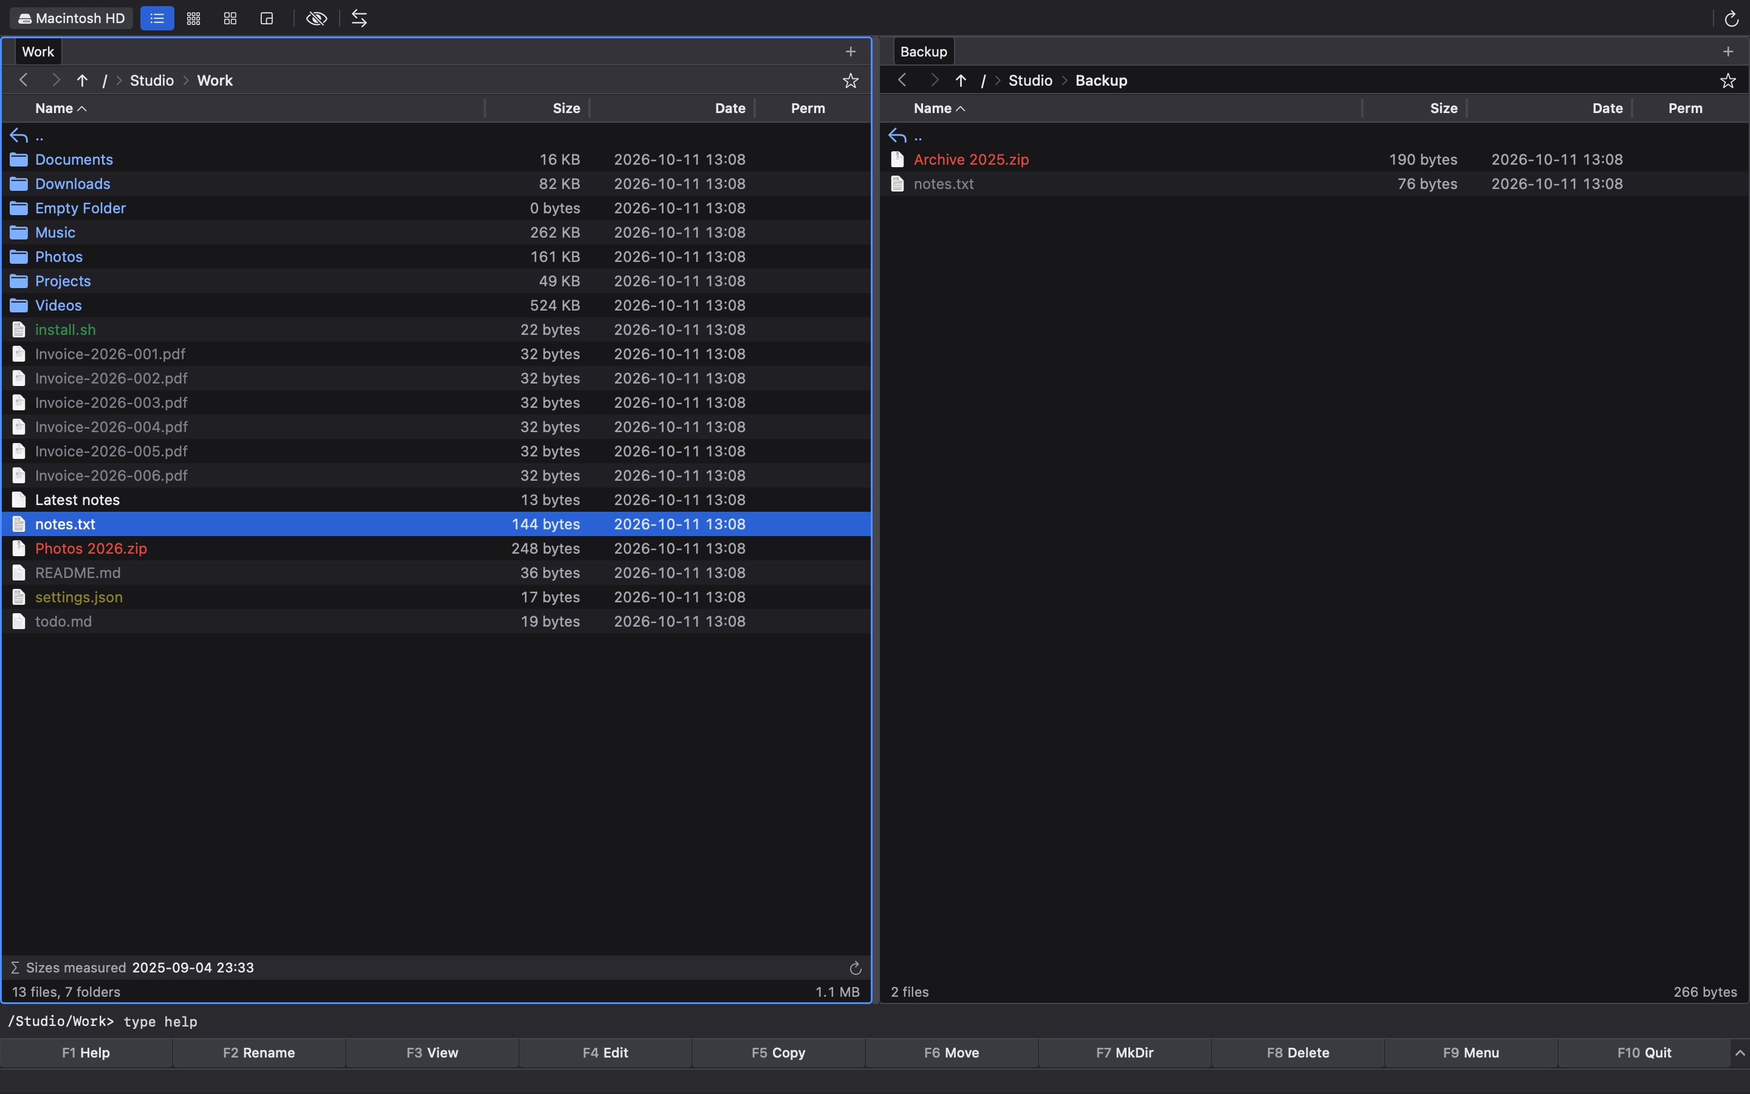Click F6 Move button
Viewport: 1750px width, 1094px height.
coord(951,1053)
